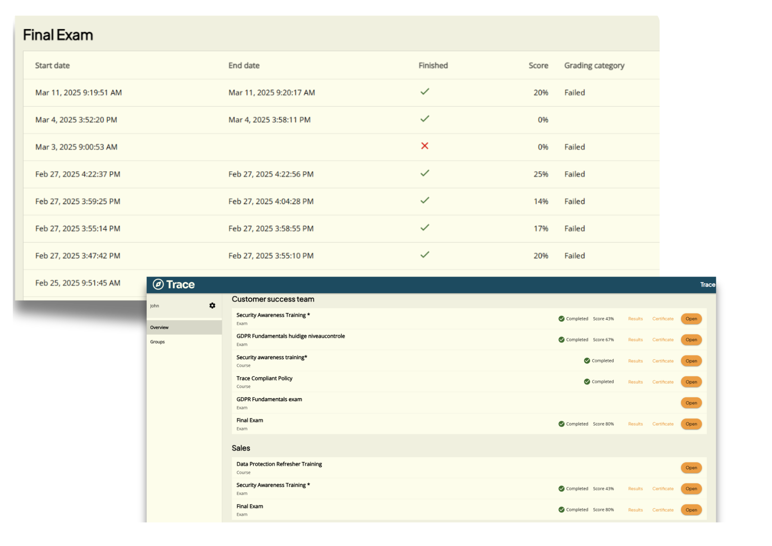Screen dimensions: 772x546
Task: View Results for Sales Security Awareness Training
Action: click(x=635, y=489)
